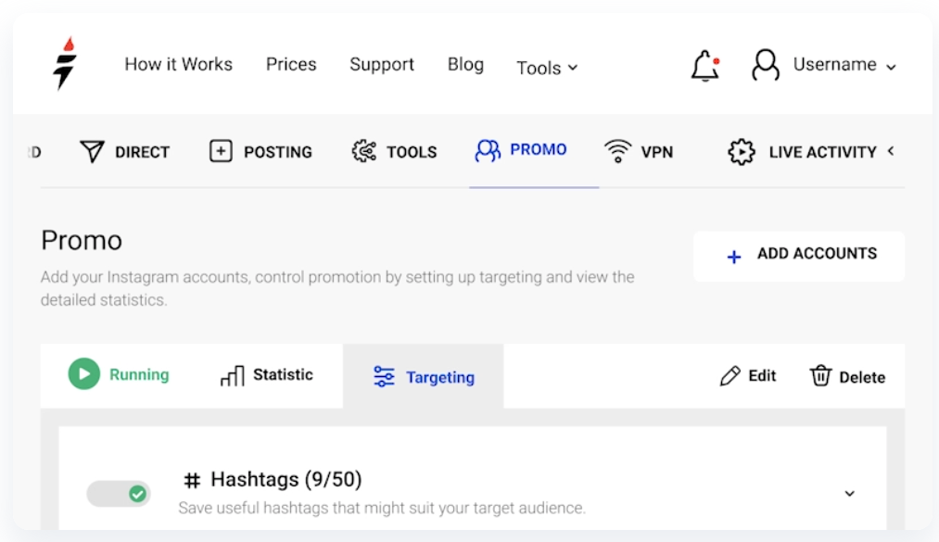Open the Prices link
Viewport: 939px width, 542px height.
291,64
